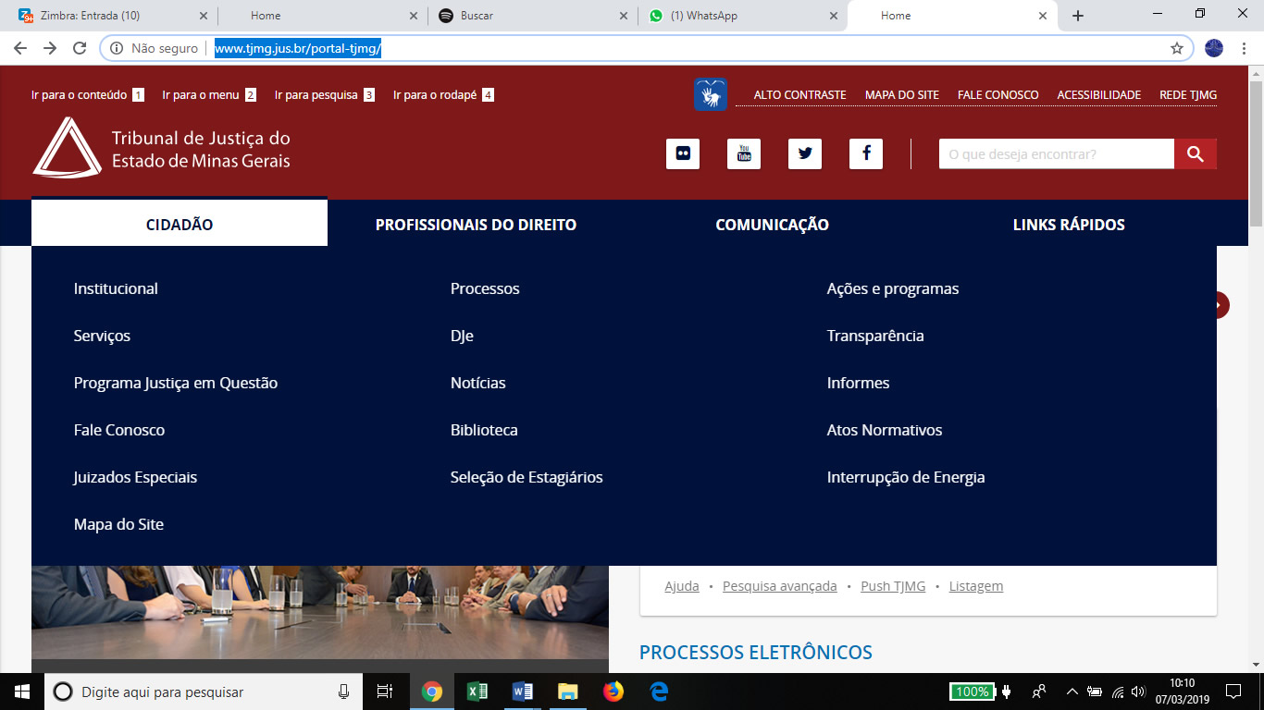Click the red carousel next arrow
The image size is (1264, 710).
point(1221,305)
